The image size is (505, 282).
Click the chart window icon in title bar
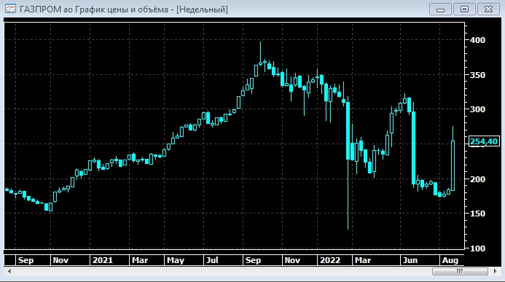coord(10,9)
